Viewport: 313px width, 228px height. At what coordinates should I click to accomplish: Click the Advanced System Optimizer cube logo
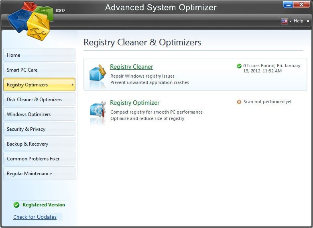pyautogui.click(x=30, y=21)
